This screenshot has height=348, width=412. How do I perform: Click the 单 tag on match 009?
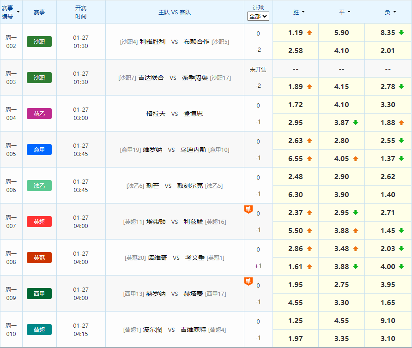tap(248, 281)
